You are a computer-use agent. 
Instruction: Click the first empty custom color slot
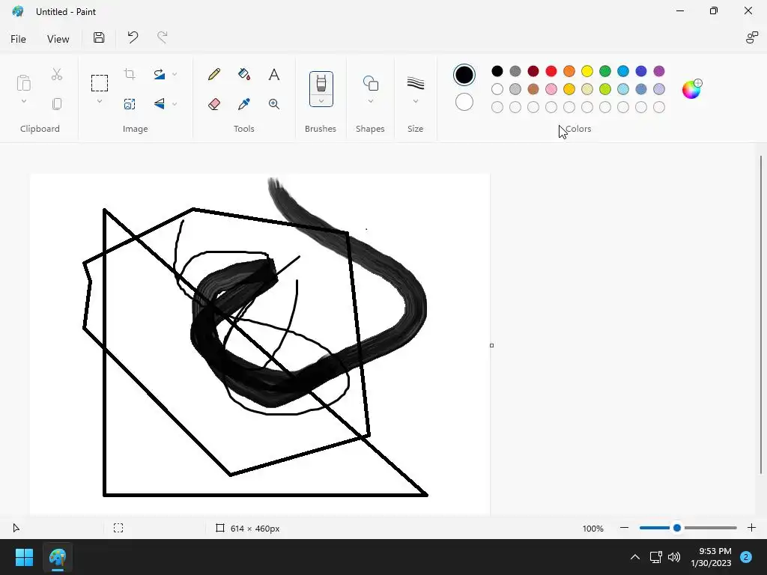coord(497,107)
